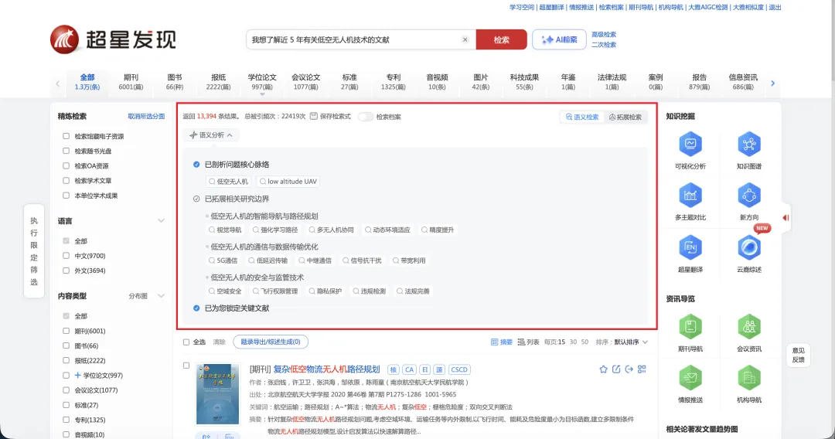Open the 默认排序 sort dropdown

pyautogui.click(x=630, y=342)
